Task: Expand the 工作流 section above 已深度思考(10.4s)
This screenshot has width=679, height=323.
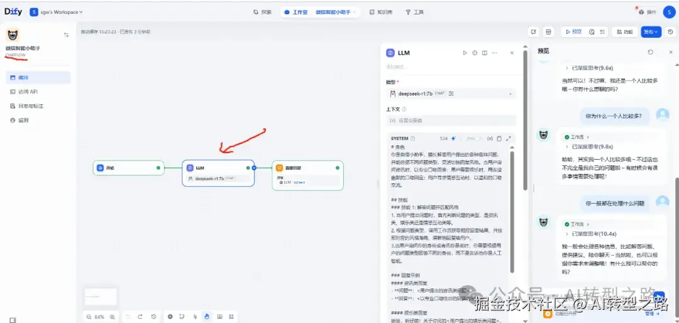Action: tap(577, 224)
